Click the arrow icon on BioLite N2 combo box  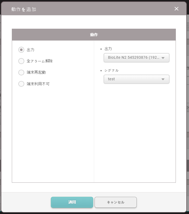[163, 58]
